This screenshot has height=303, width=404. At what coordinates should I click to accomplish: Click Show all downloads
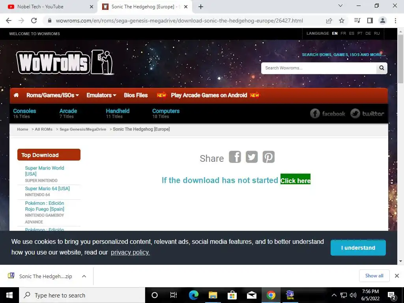pos(374,276)
